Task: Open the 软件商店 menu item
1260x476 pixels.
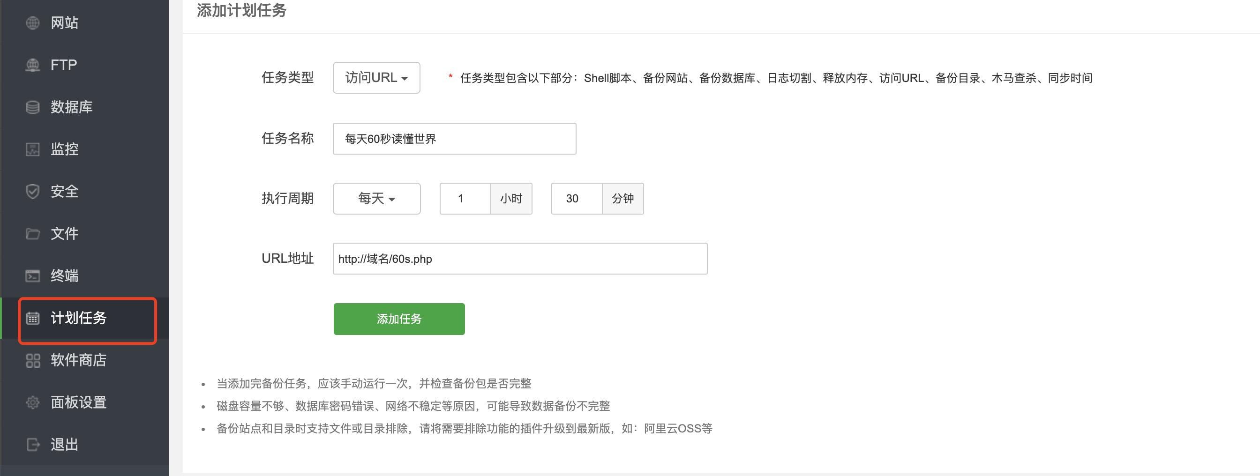Action: (x=78, y=361)
